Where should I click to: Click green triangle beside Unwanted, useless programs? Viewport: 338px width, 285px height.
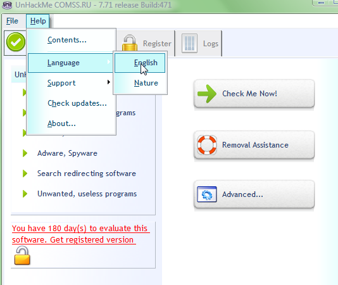click(x=25, y=194)
